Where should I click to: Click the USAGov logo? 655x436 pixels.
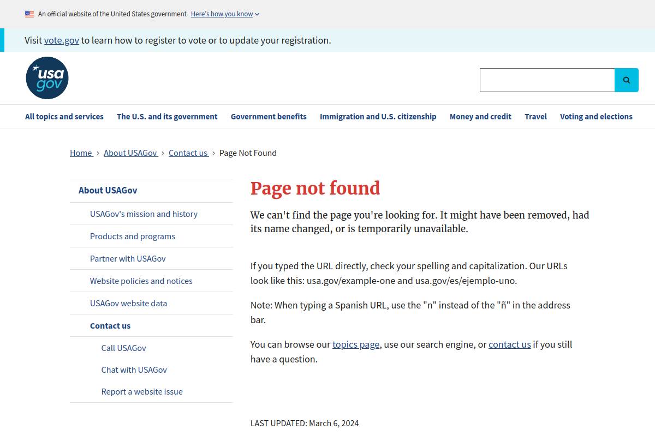pos(47,78)
